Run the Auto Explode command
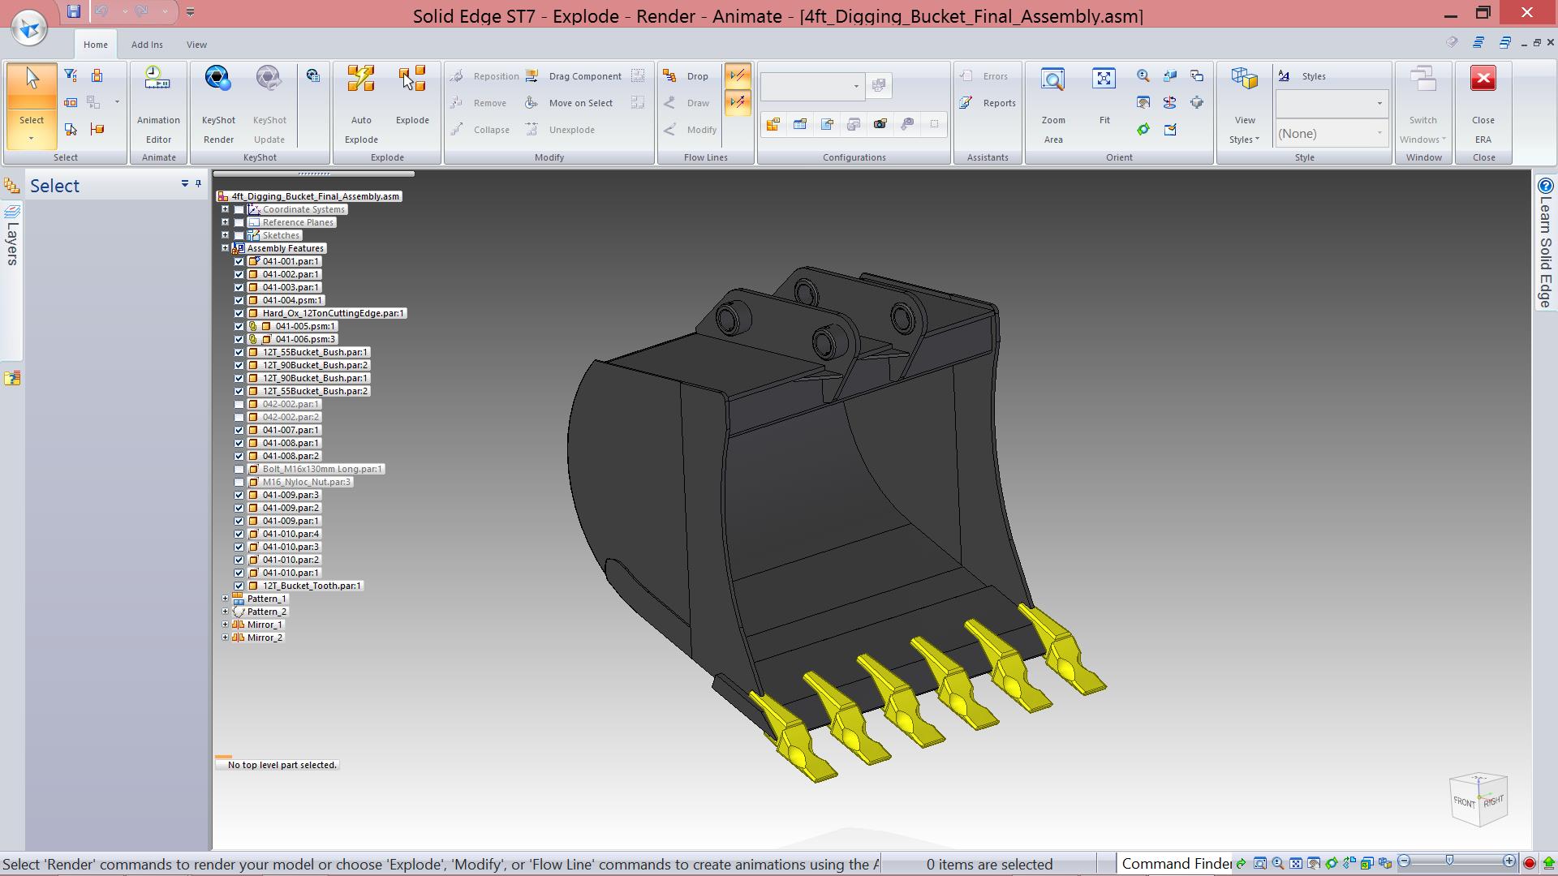1558x876 pixels. coord(361,105)
